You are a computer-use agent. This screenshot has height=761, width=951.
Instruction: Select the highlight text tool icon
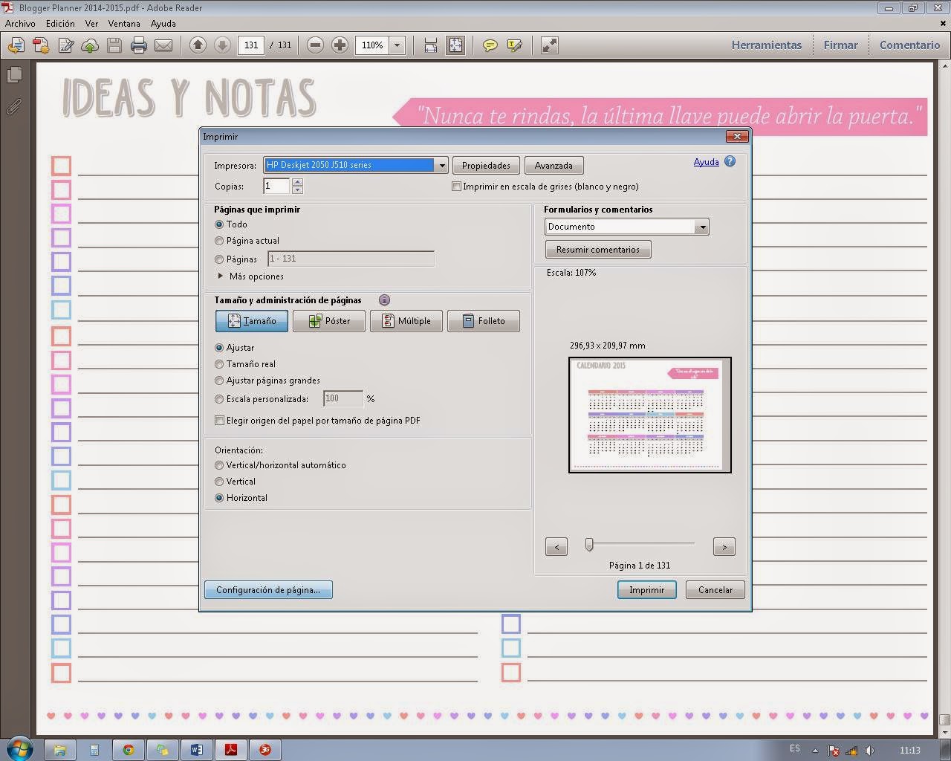click(x=514, y=45)
